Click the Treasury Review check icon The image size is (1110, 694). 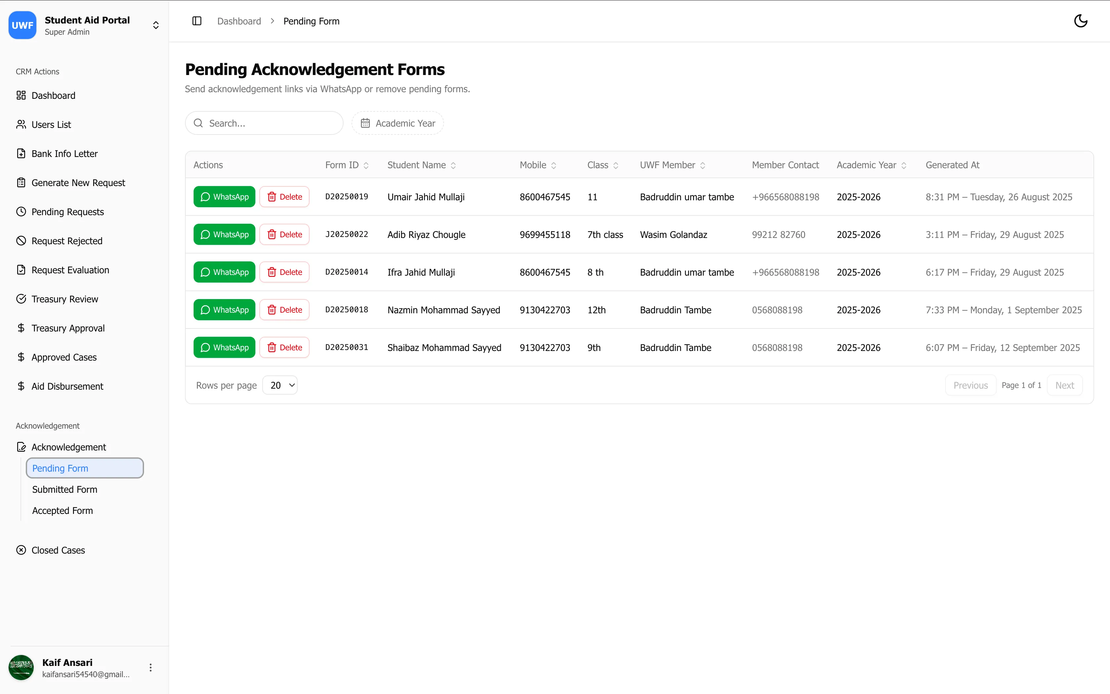[x=21, y=299]
